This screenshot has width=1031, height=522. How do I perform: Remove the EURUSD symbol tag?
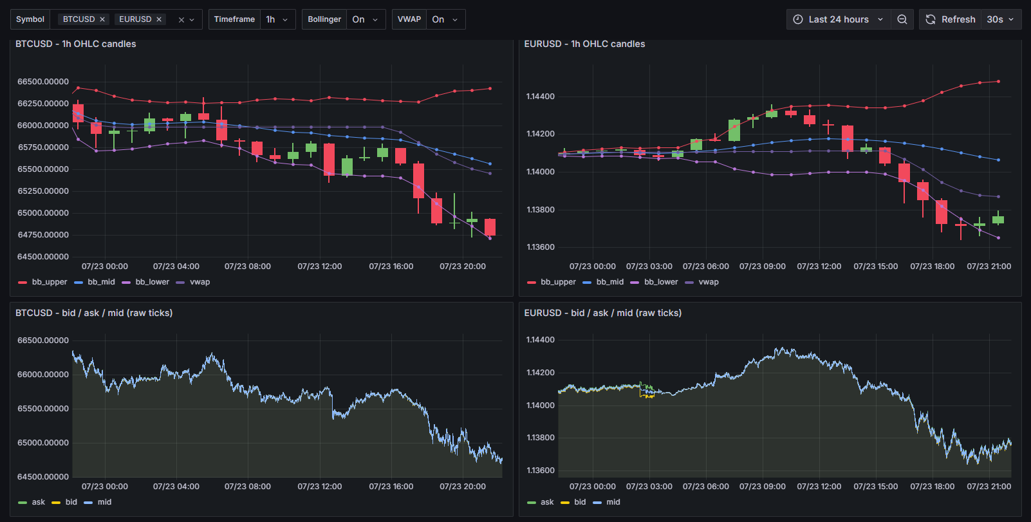tap(159, 19)
